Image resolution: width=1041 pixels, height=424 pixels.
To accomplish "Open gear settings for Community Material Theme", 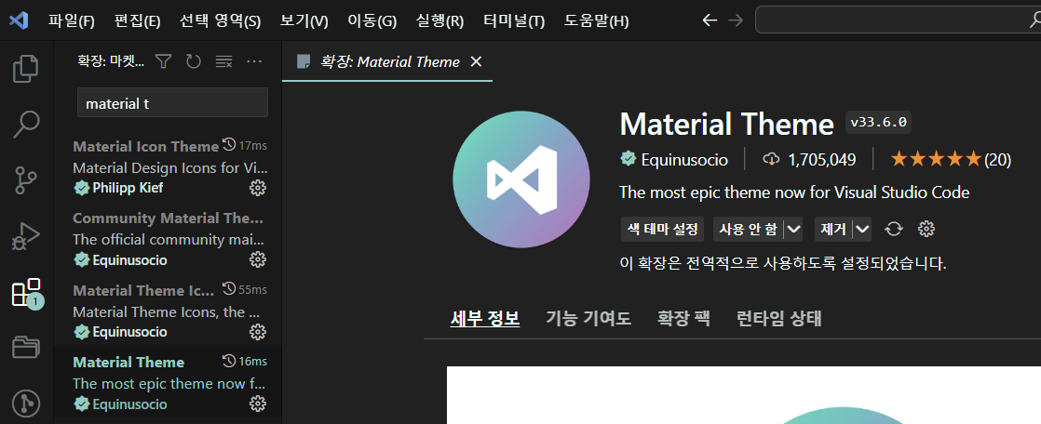I will [x=257, y=259].
